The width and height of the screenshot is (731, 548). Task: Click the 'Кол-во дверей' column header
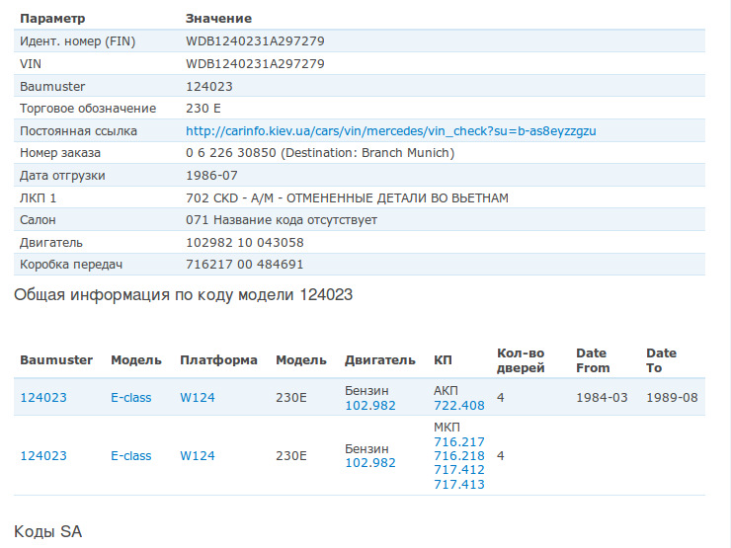pos(521,360)
